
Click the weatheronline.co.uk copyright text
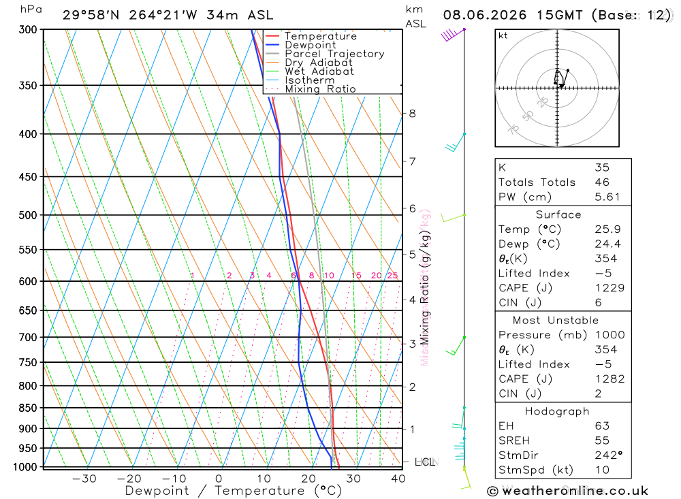pyautogui.click(x=567, y=492)
